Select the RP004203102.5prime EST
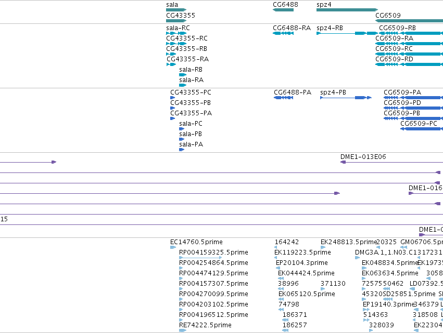Image resolution: width=443 pixels, height=333 pixels. (x=181, y=310)
